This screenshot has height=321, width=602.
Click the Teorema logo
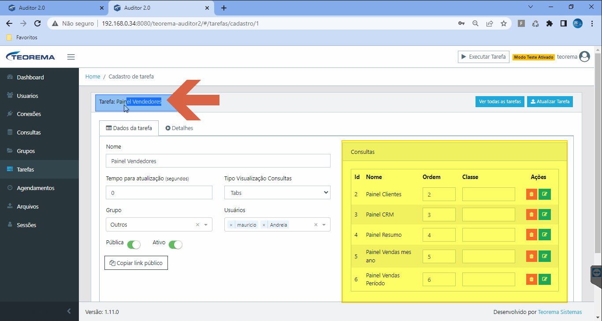pos(30,57)
